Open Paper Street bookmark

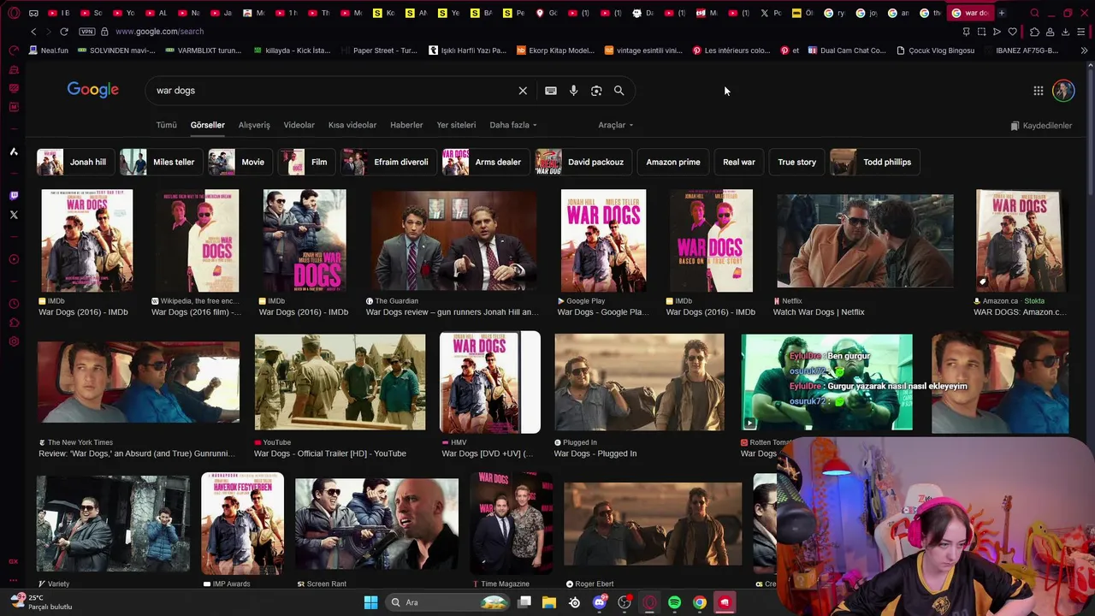point(378,50)
